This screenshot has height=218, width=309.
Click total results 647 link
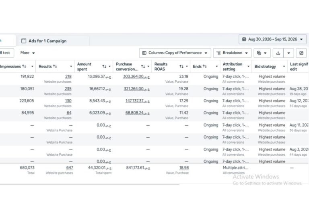(x=70, y=168)
